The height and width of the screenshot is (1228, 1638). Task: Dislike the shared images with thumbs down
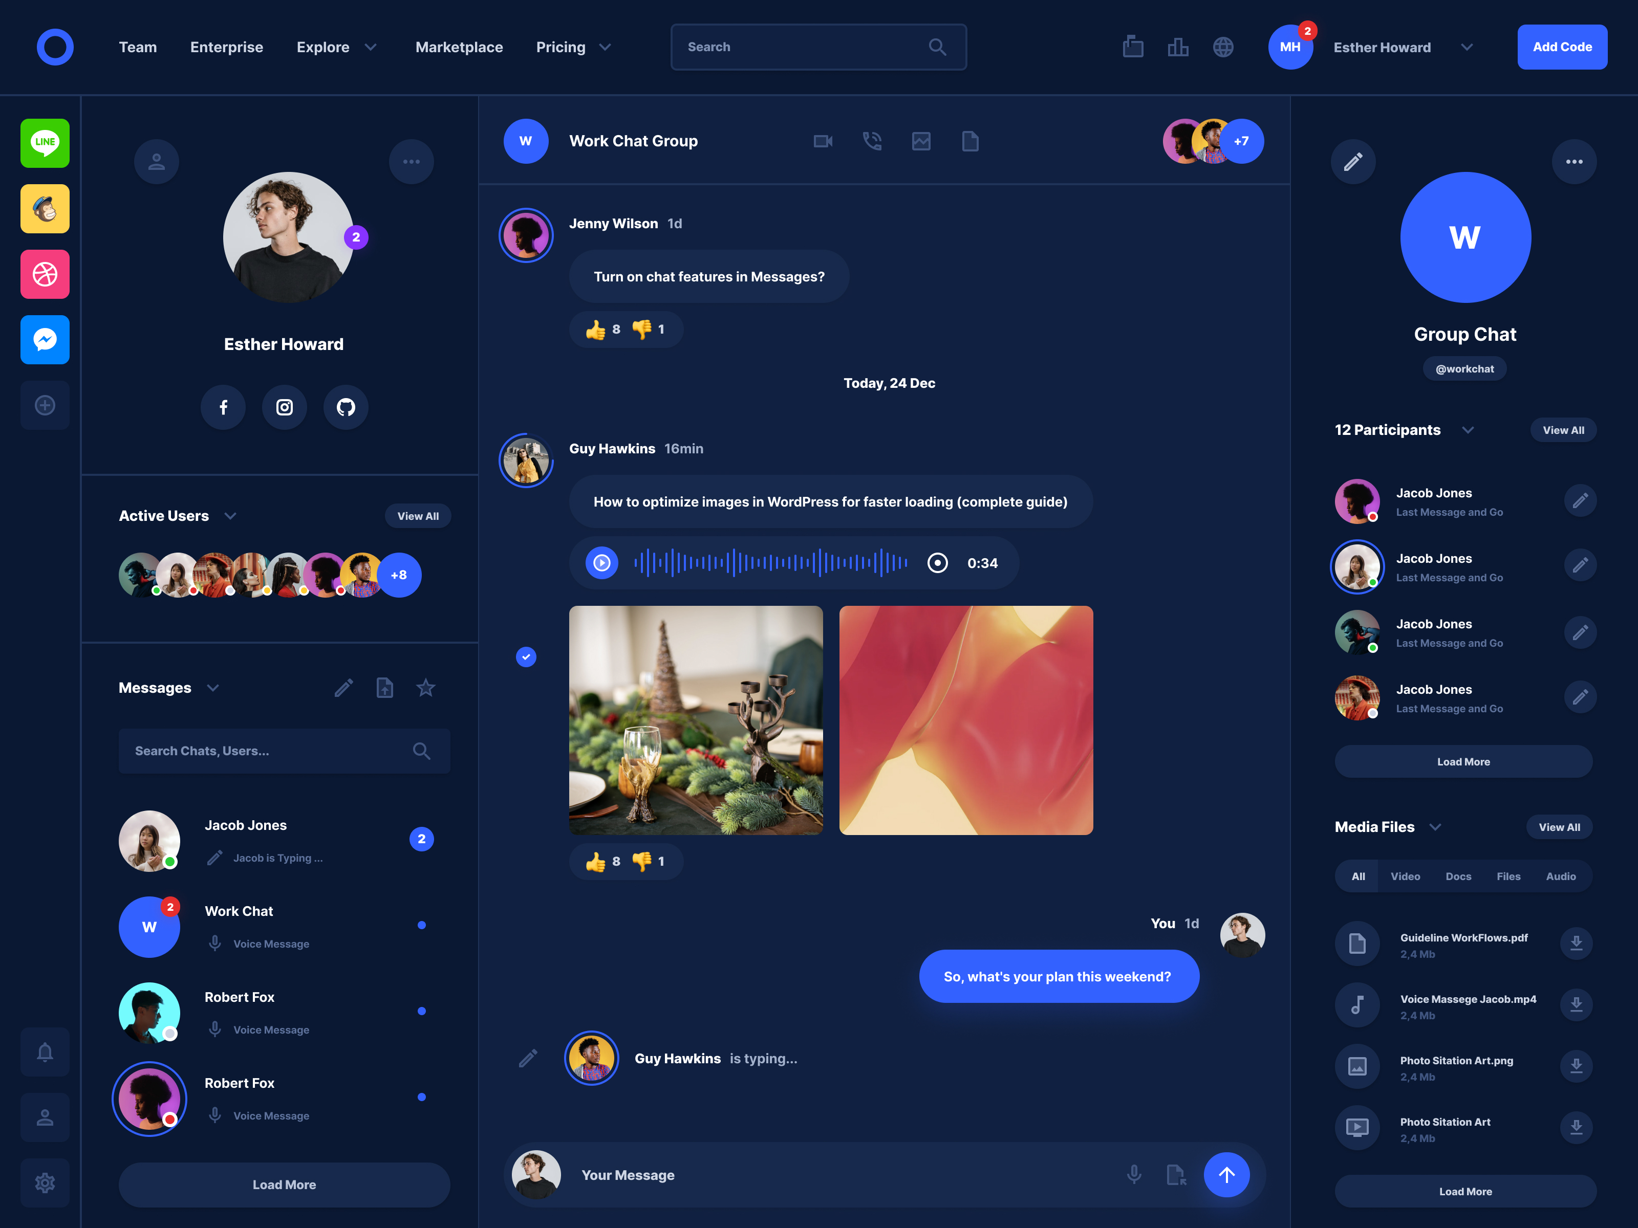pos(641,862)
